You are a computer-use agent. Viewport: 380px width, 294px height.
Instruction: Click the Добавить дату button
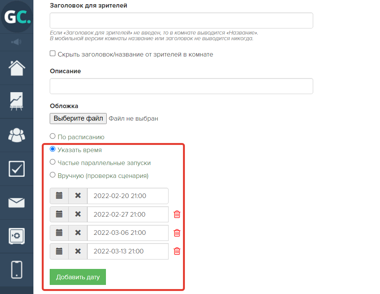click(78, 277)
